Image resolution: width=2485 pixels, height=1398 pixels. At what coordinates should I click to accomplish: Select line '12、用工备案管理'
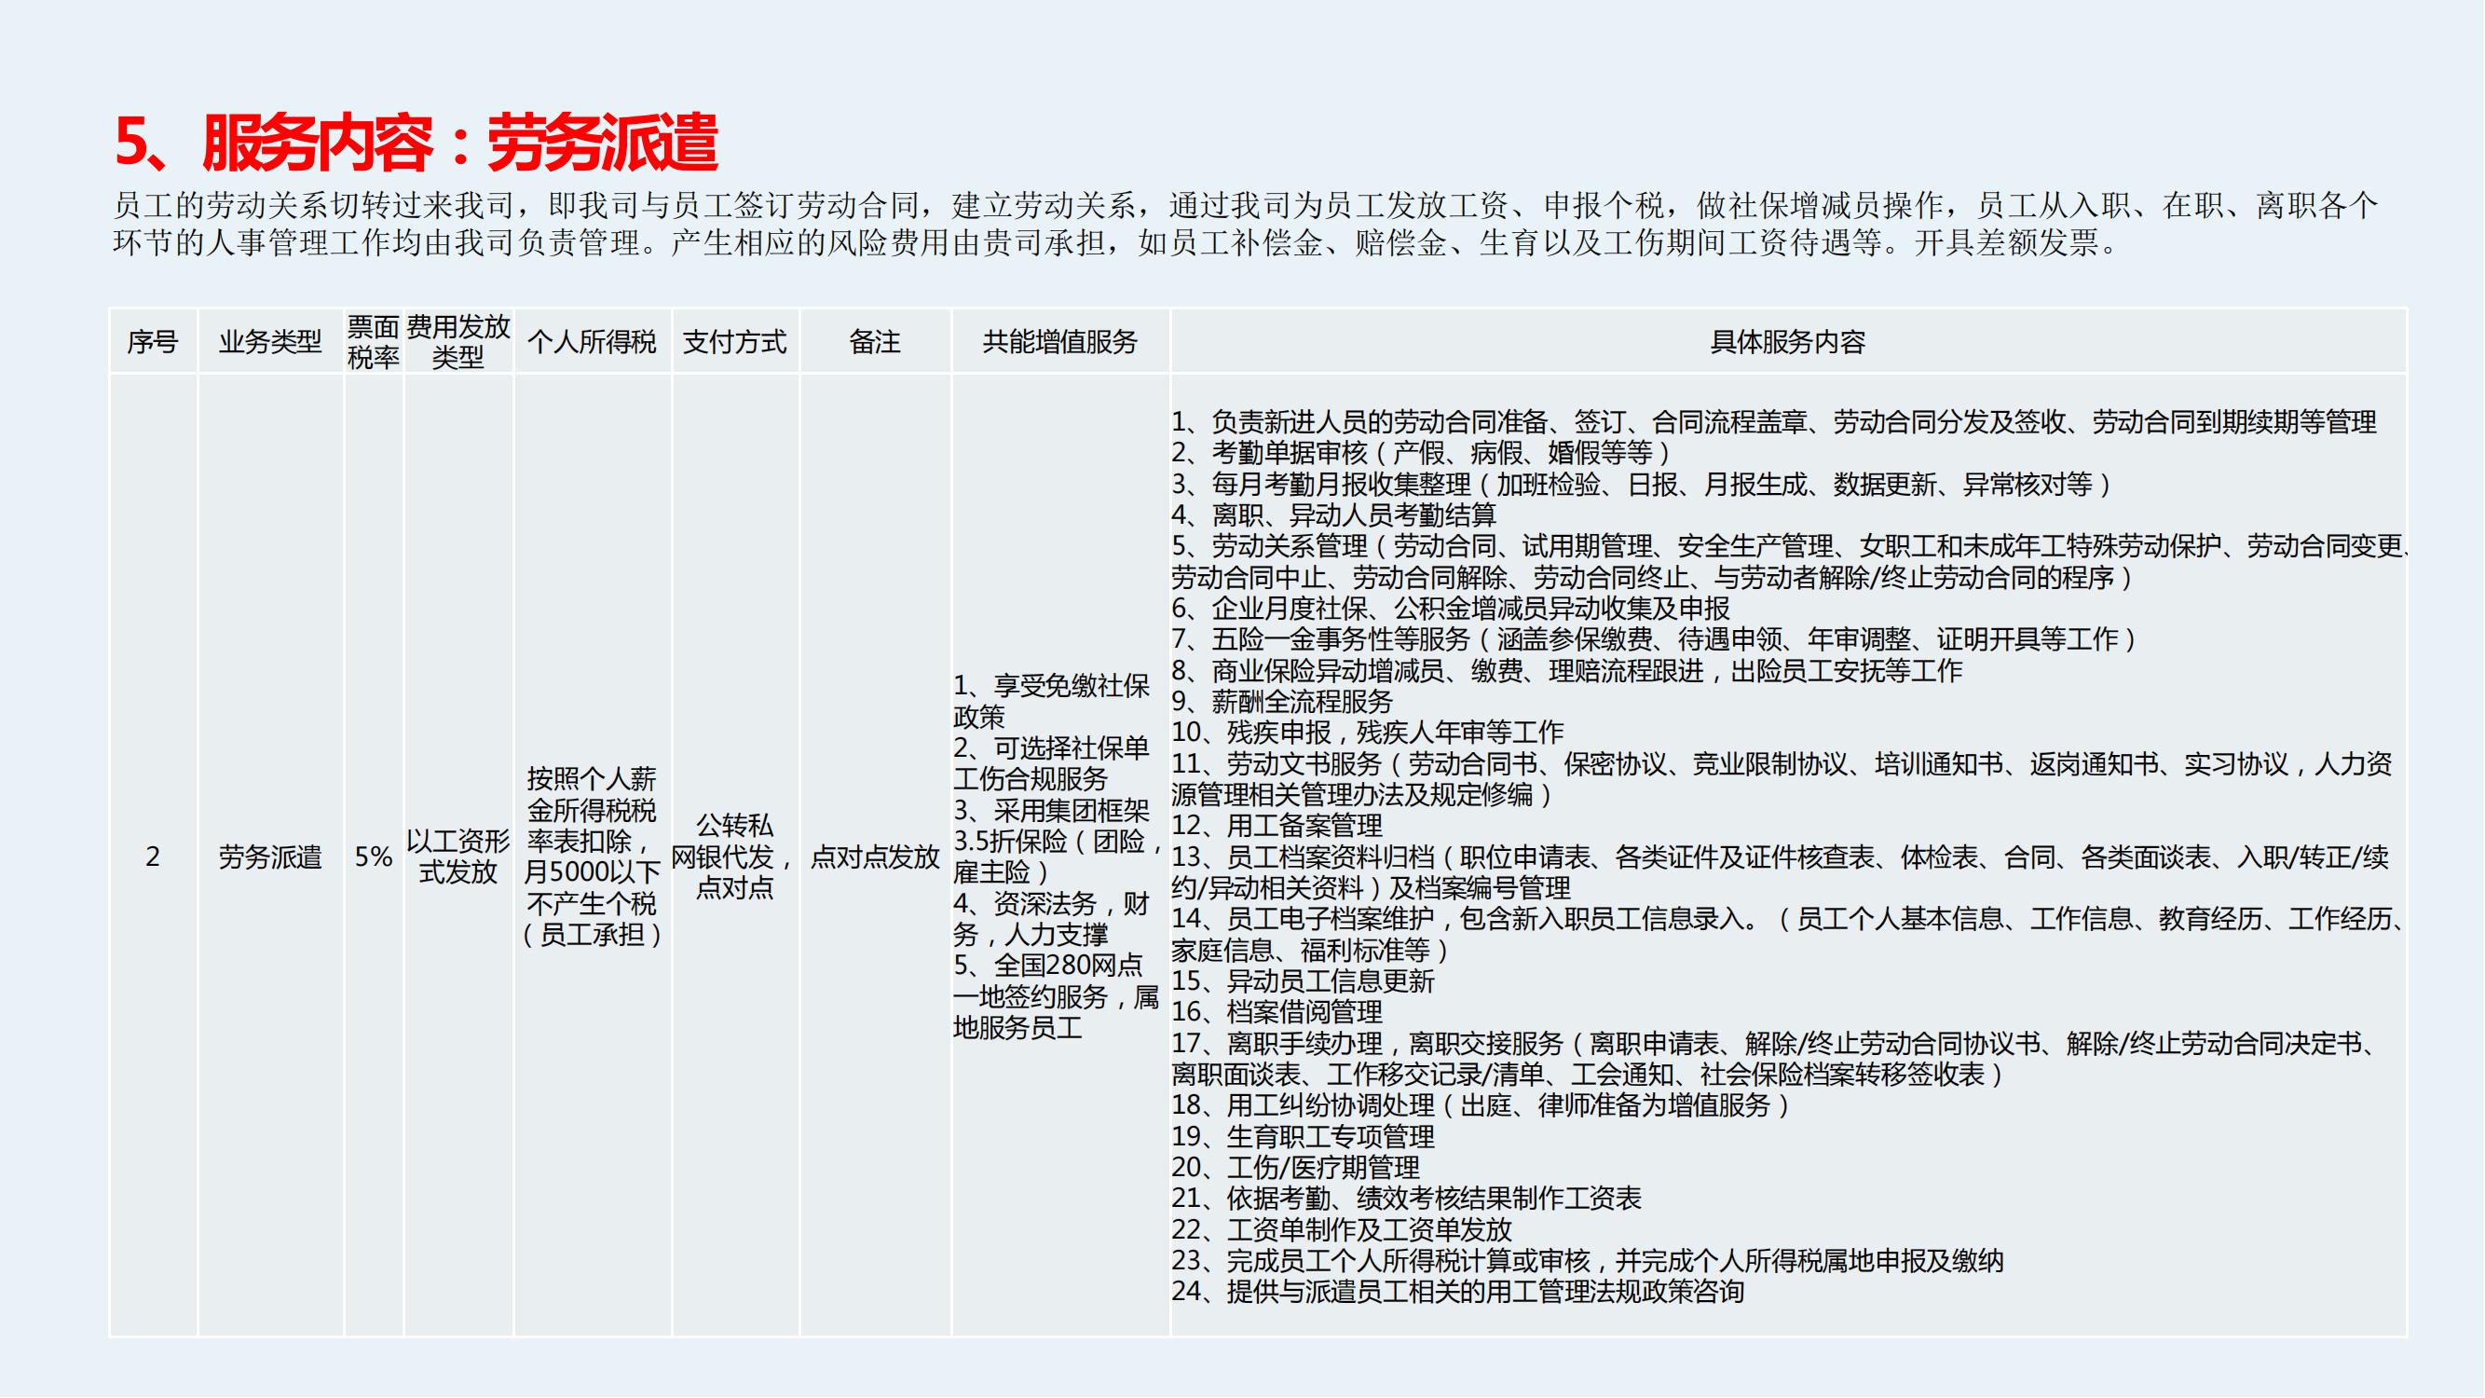pyautogui.click(x=1277, y=825)
